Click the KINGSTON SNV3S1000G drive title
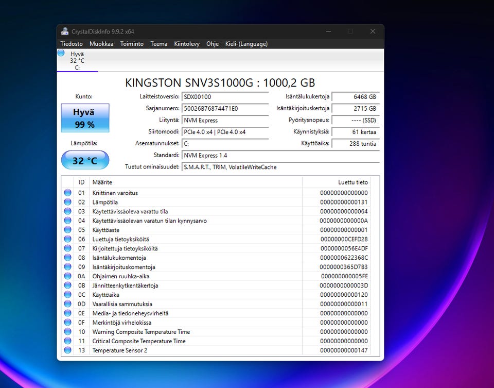494x388 pixels. [220, 82]
